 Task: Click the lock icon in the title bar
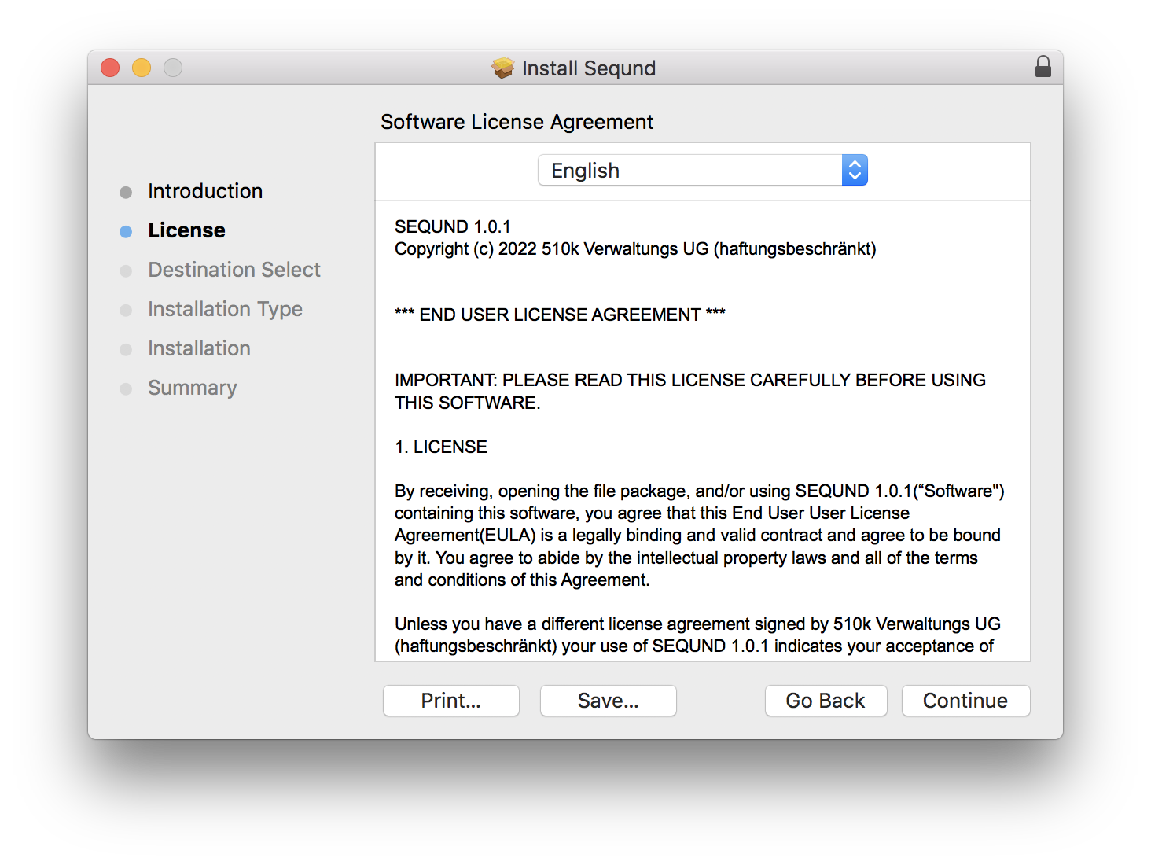coord(1043,67)
